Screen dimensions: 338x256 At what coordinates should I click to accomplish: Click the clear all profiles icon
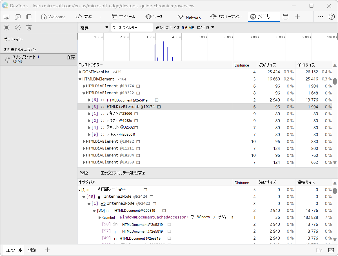coord(18,27)
